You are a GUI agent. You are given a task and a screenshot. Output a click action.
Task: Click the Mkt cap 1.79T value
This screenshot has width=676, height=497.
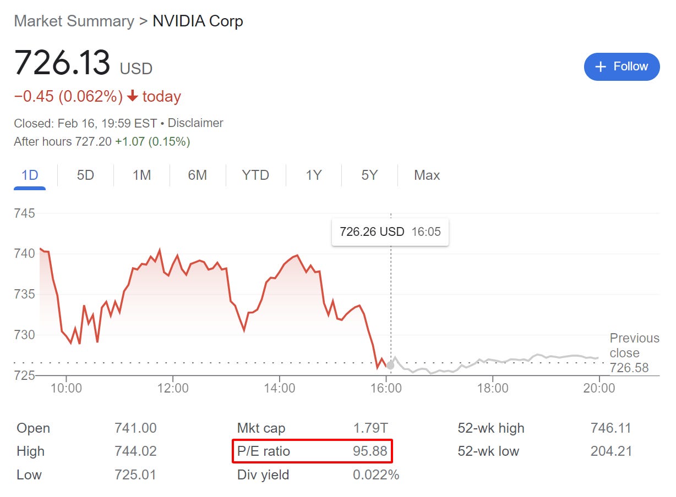tap(366, 428)
